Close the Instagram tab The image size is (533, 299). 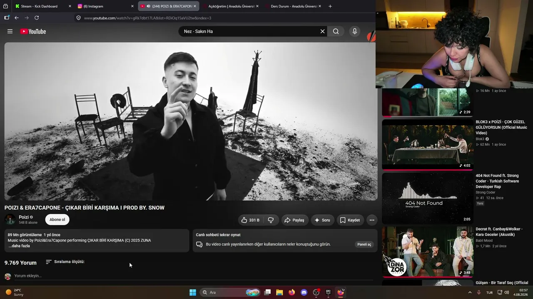click(132, 6)
